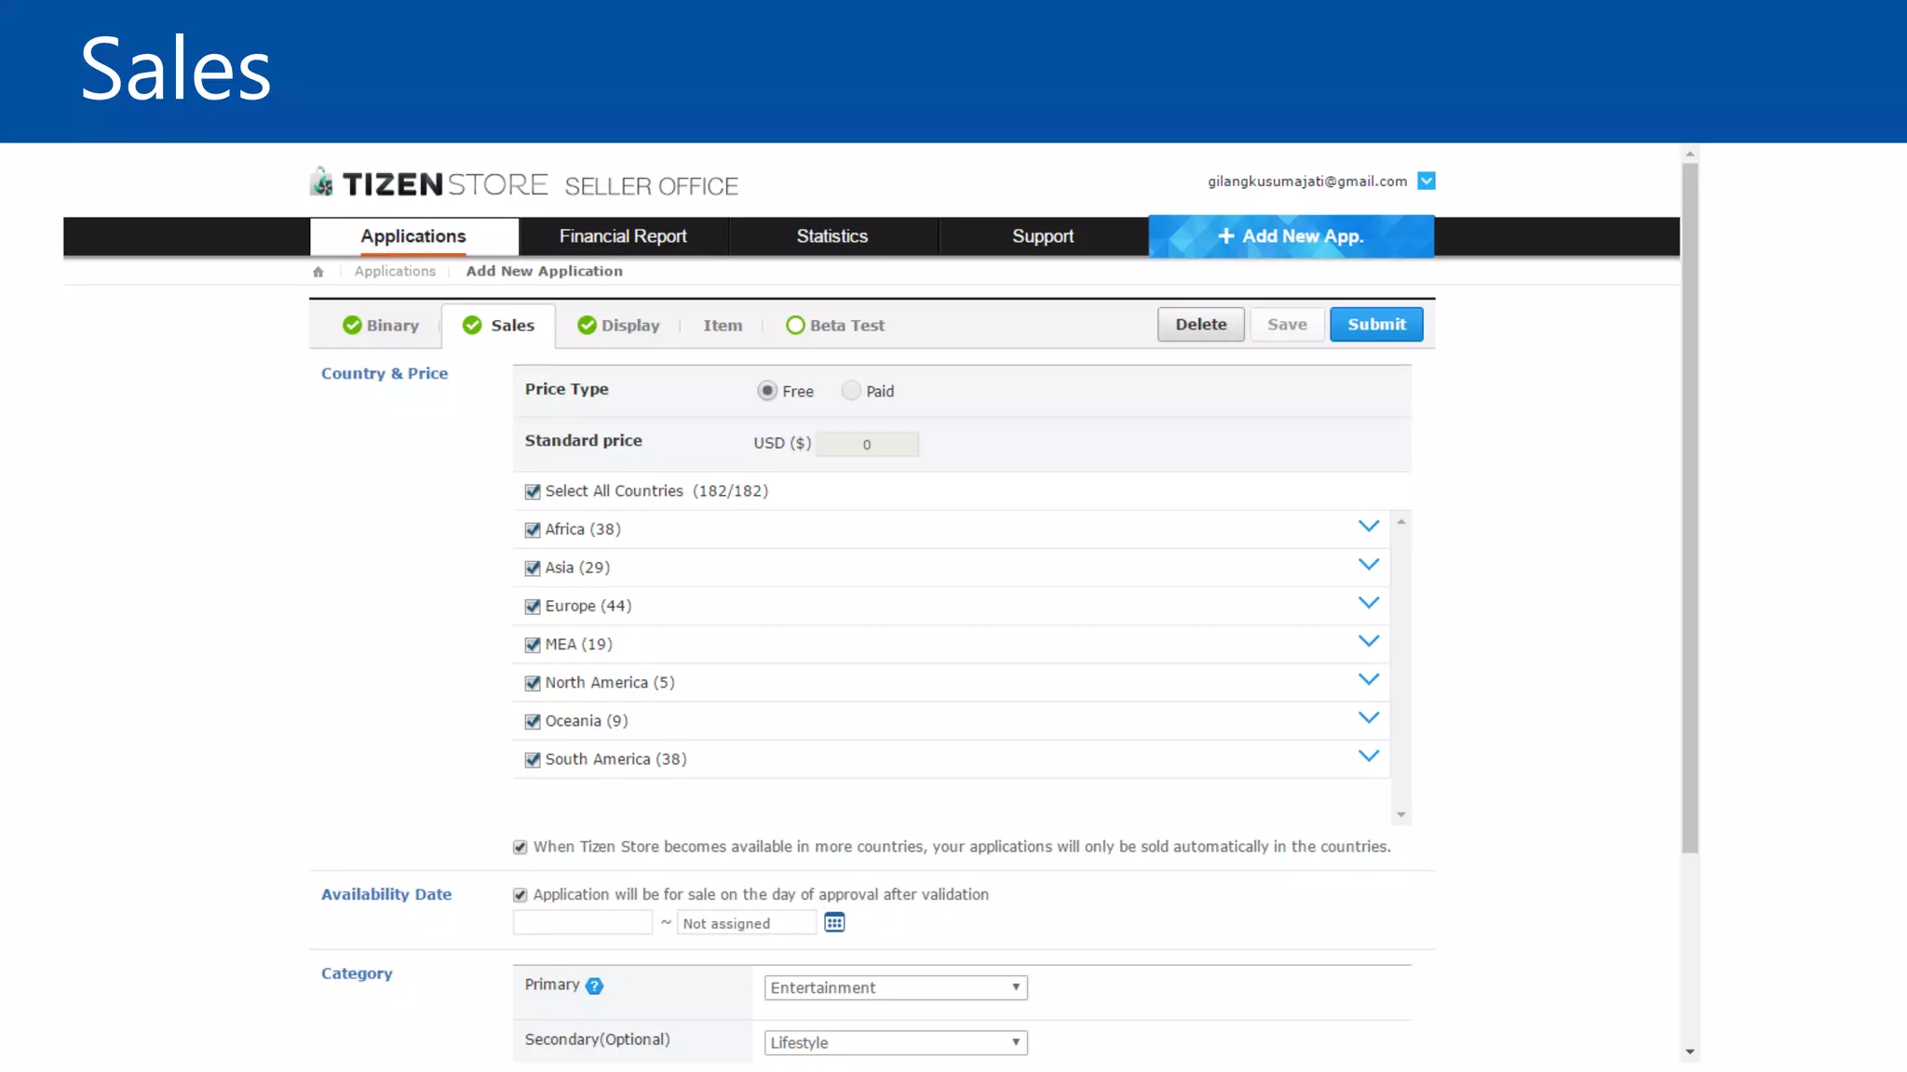The width and height of the screenshot is (1907, 1072).
Task: Uncheck sale on day of approval checkbox
Action: pyautogui.click(x=521, y=895)
